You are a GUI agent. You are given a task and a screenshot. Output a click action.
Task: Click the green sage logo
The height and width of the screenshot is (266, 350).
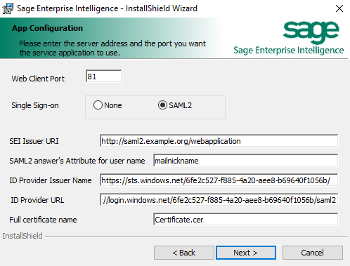311,32
